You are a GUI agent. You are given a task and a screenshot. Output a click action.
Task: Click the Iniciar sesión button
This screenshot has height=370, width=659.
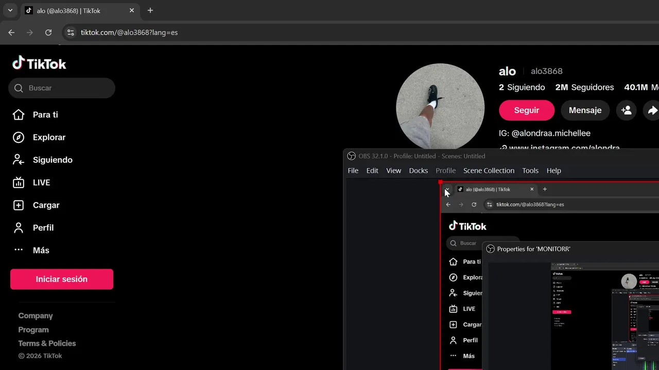[x=62, y=279]
